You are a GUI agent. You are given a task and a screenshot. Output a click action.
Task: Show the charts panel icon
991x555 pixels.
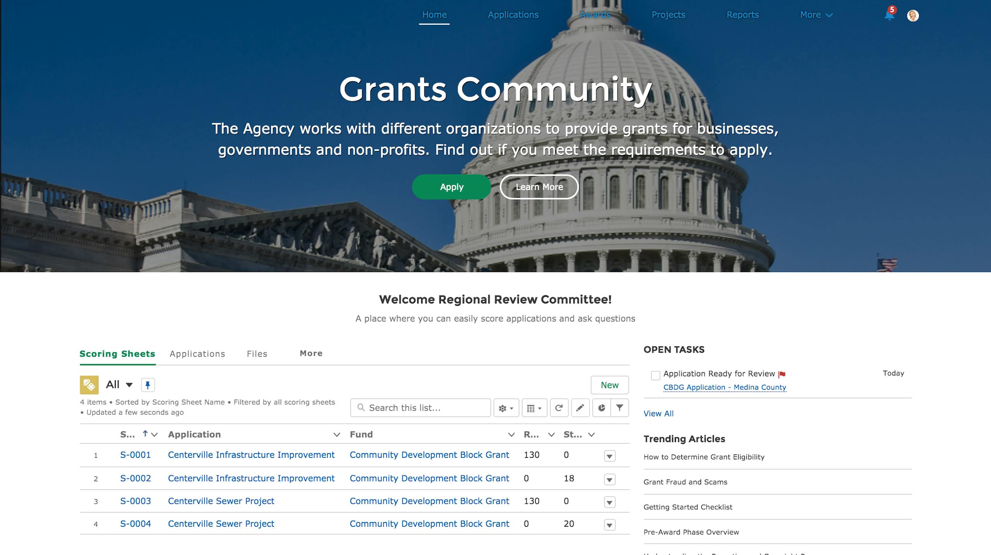(x=601, y=408)
